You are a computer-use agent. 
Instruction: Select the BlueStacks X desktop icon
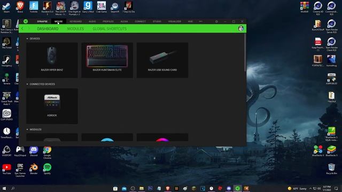click(x=318, y=151)
